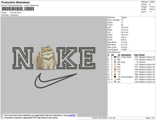Click the 'Description' column header
156x120 pixels.
coord(126,55)
